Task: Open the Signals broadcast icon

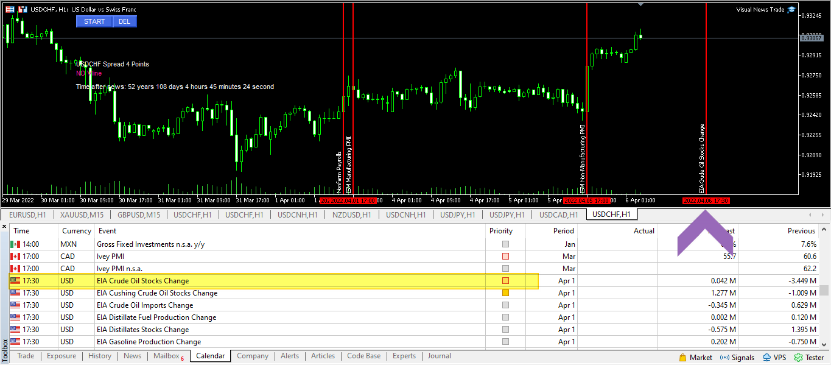Action: 724,358
